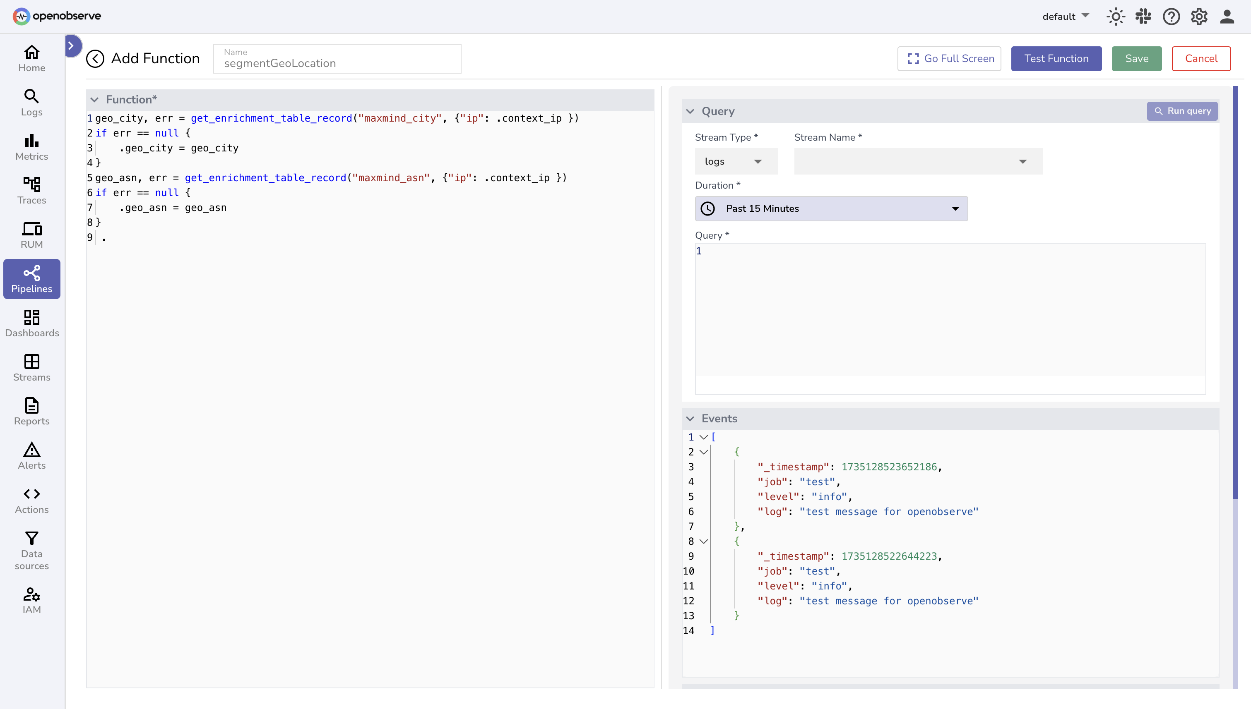1251x709 pixels.
Task: Open the Slack community icon
Action: (x=1143, y=17)
